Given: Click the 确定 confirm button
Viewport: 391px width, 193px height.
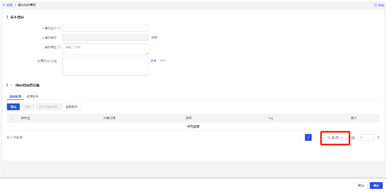Looking at the screenshot, I should 376,185.
